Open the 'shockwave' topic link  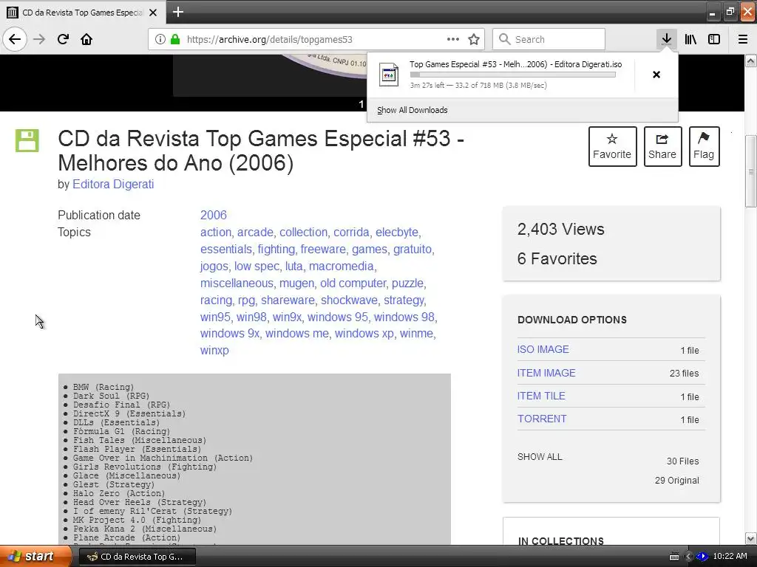coord(350,300)
